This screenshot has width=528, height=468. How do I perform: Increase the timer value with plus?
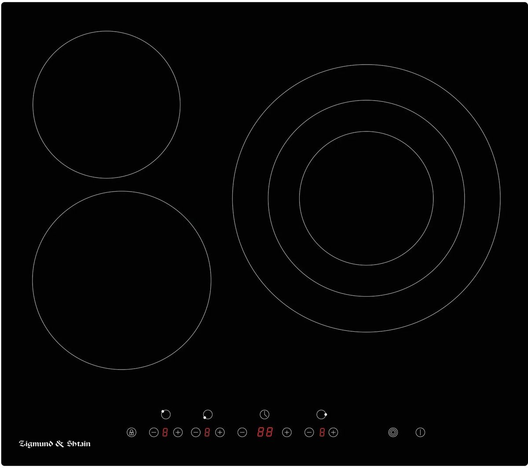coord(287,432)
